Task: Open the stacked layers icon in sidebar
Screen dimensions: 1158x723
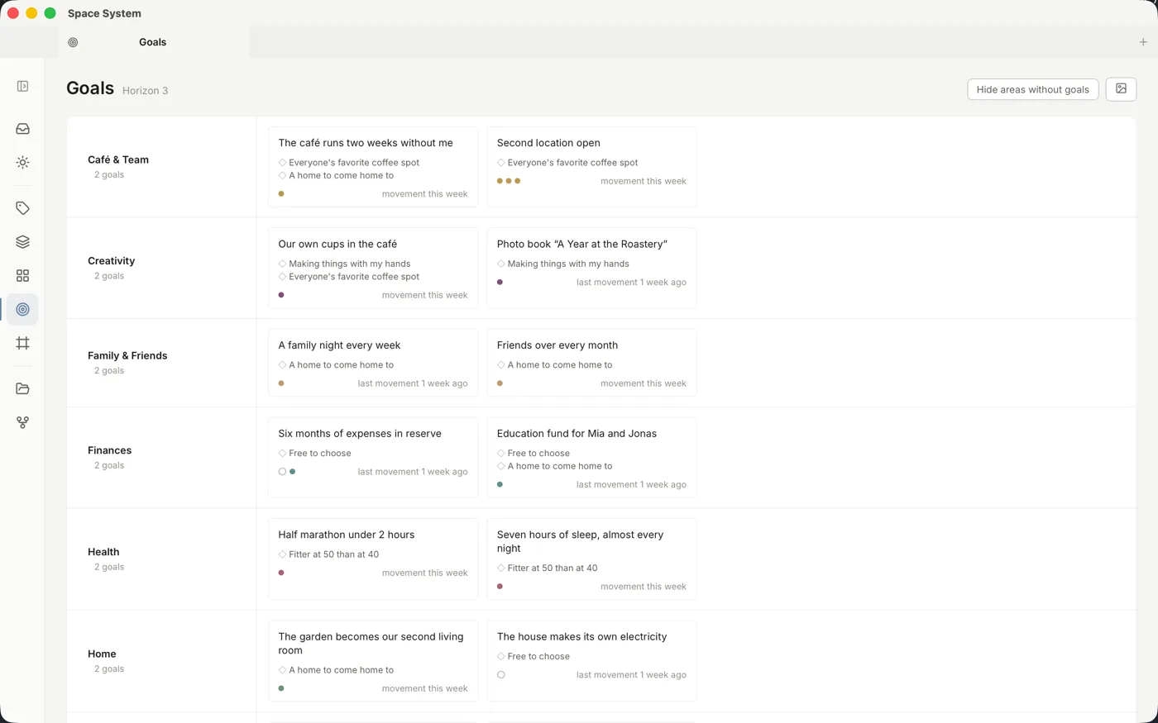Action: pyautogui.click(x=22, y=242)
